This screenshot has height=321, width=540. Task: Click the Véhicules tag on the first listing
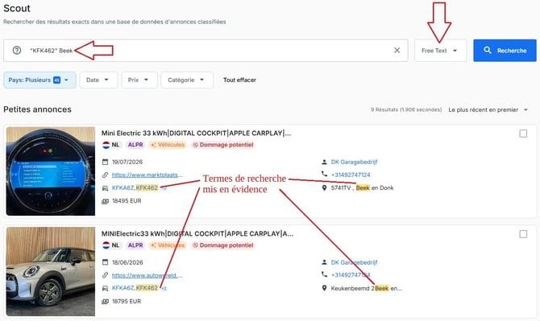click(x=168, y=145)
